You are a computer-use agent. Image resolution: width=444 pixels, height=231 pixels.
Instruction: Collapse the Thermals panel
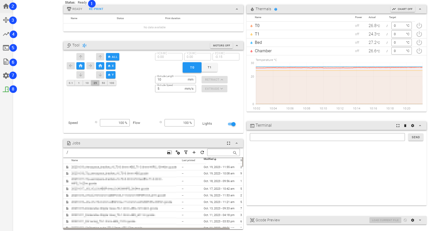click(x=420, y=9)
